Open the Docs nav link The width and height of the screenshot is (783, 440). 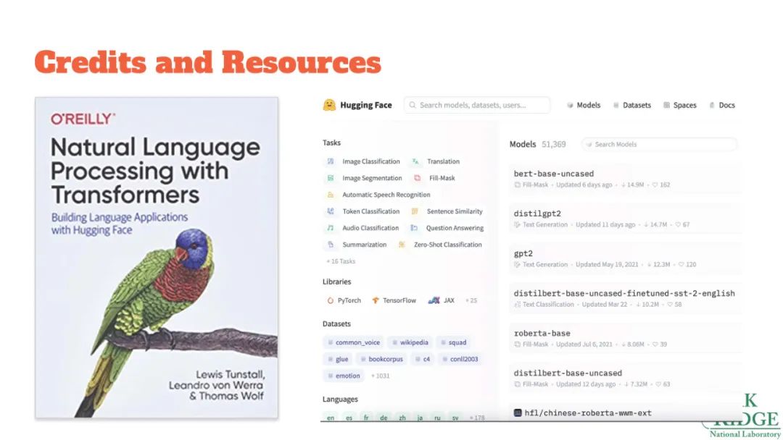point(722,105)
